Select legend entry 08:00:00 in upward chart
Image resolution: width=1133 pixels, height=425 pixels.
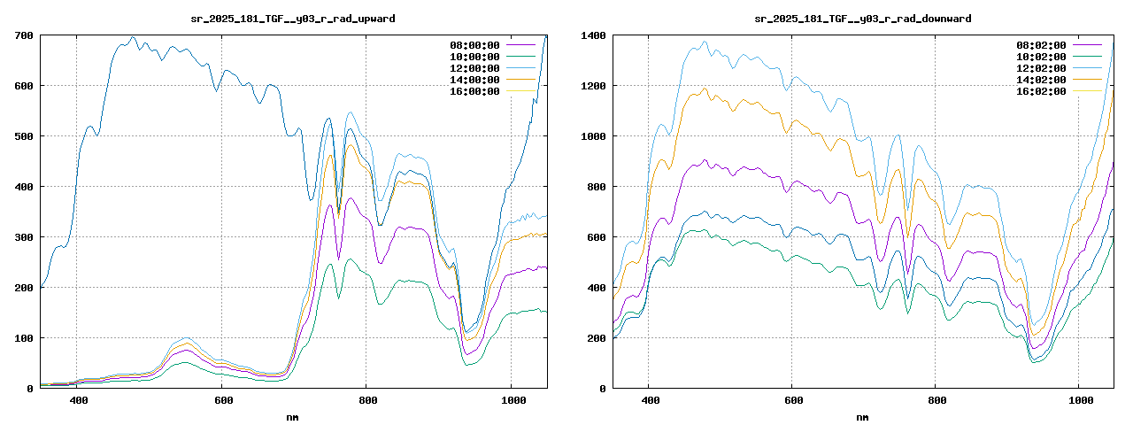(474, 45)
